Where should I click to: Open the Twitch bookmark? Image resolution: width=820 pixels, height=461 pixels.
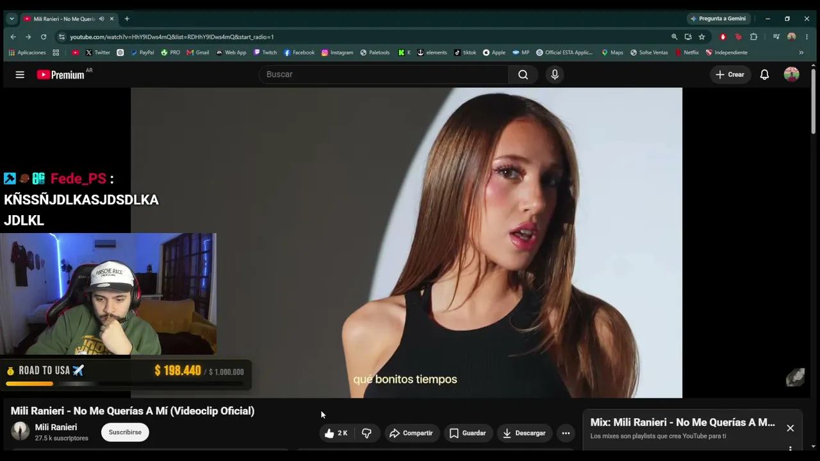click(265, 53)
